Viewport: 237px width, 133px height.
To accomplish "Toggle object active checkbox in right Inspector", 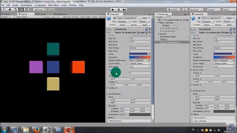I will (x=199, y=18).
